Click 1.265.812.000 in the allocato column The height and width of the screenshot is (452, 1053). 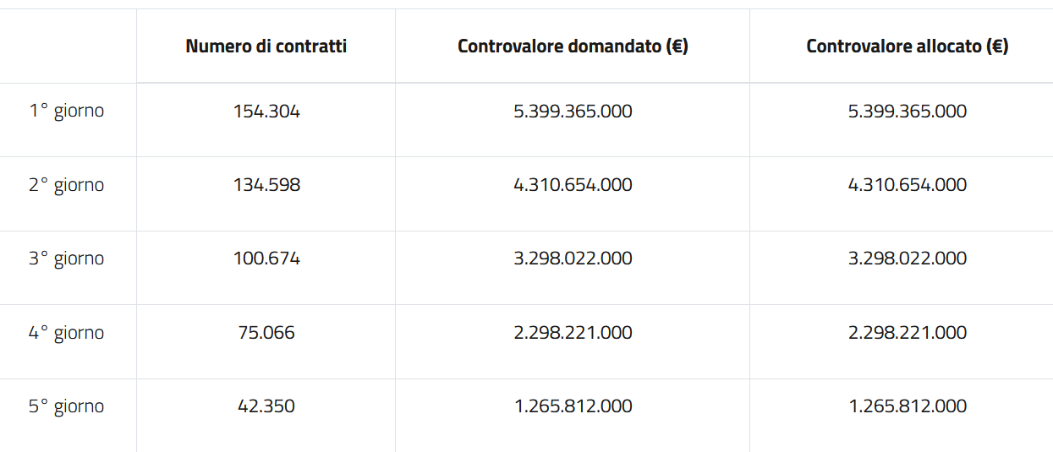908,406
